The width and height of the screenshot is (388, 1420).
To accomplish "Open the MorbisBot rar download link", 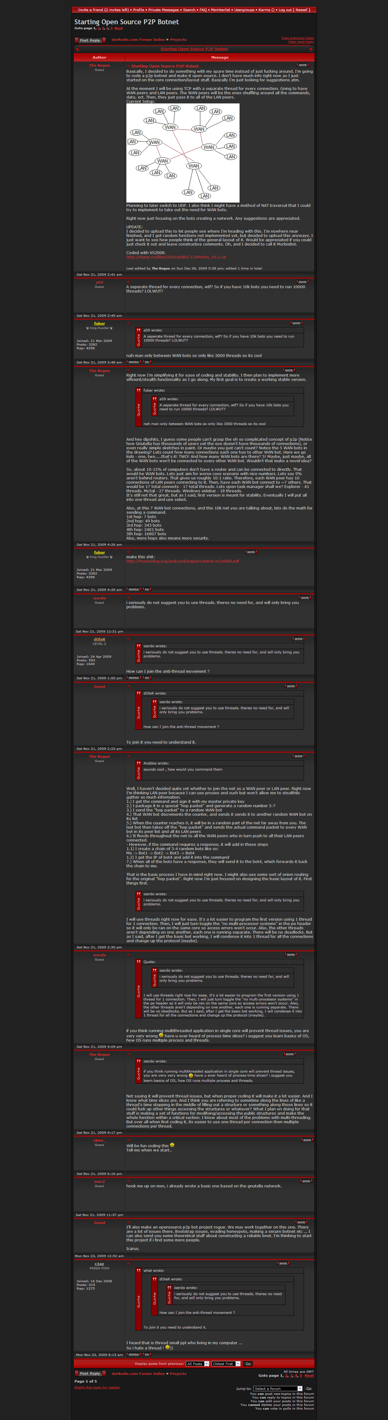I will click(x=176, y=257).
